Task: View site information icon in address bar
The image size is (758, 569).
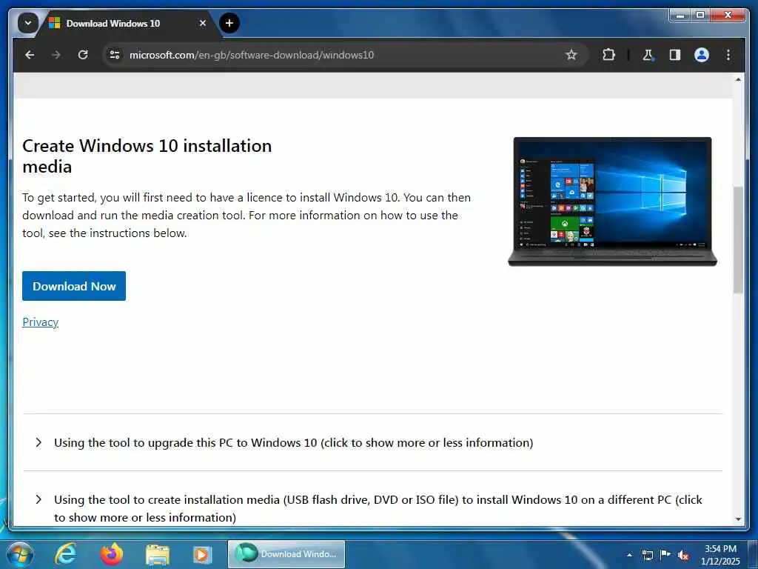Action: point(115,55)
